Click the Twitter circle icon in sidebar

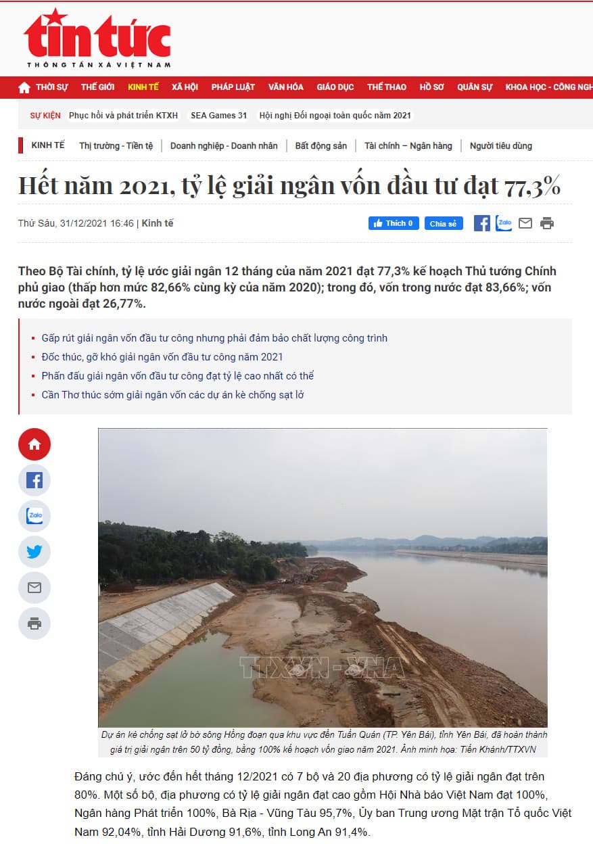[34, 551]
